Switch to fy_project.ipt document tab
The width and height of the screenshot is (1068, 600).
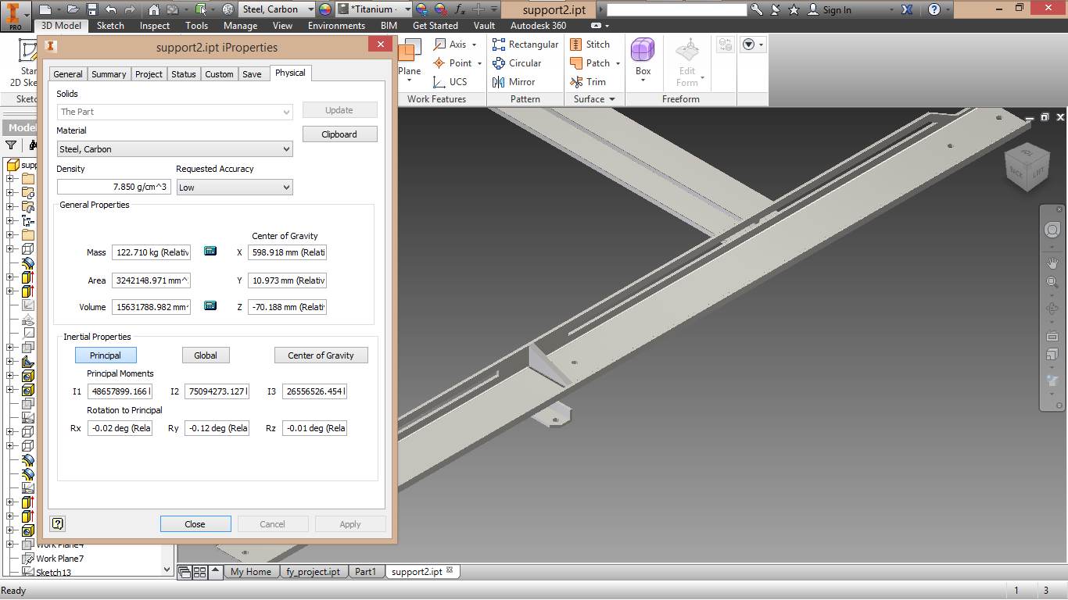(313, 572)
